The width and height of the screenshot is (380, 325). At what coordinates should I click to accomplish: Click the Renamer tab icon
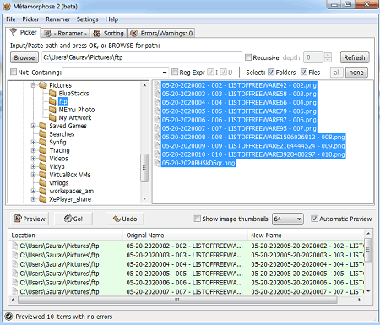pos(47,34)
